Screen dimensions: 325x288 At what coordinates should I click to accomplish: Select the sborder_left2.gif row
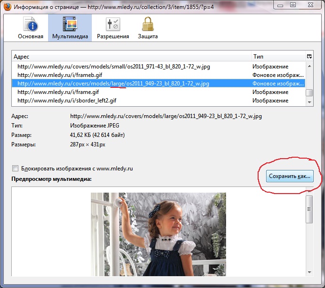(158, 101)
